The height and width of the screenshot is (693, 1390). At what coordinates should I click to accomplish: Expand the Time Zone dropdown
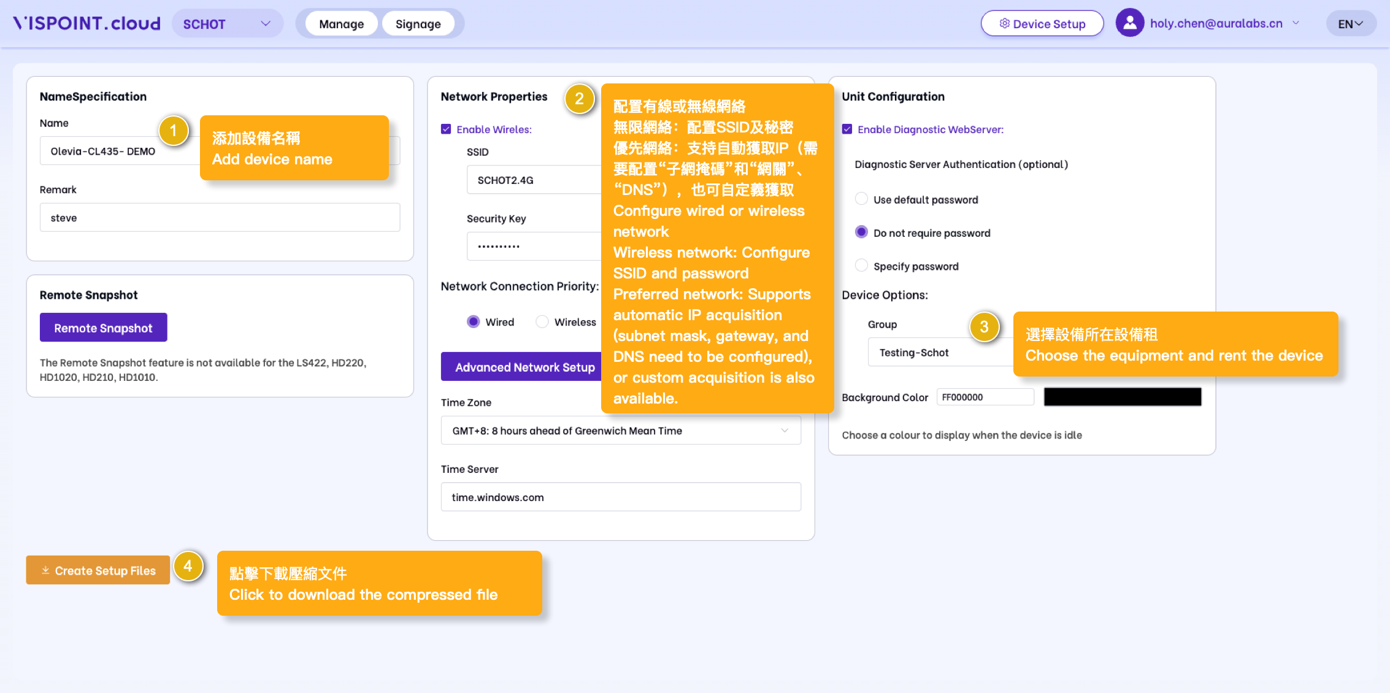[620, 431]
